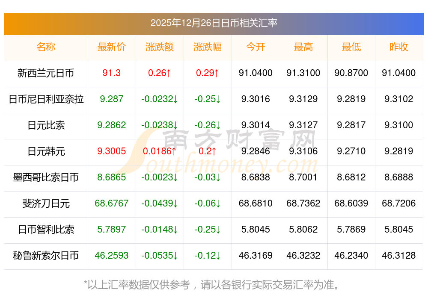Viewport: 428px width, 298px height.
Task: Click the 今开 column header
Action: point(256,47)
